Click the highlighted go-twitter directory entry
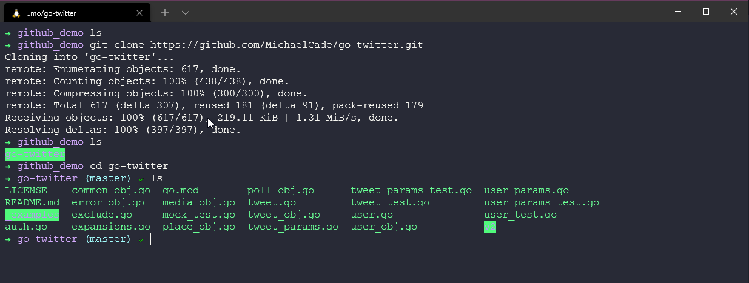The height and width of the screenshot is (283, 749). coord(35,154)
